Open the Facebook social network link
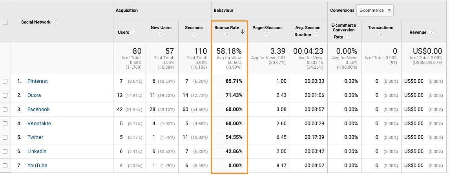This screenshot has height=175, width=449. point(38,109)
